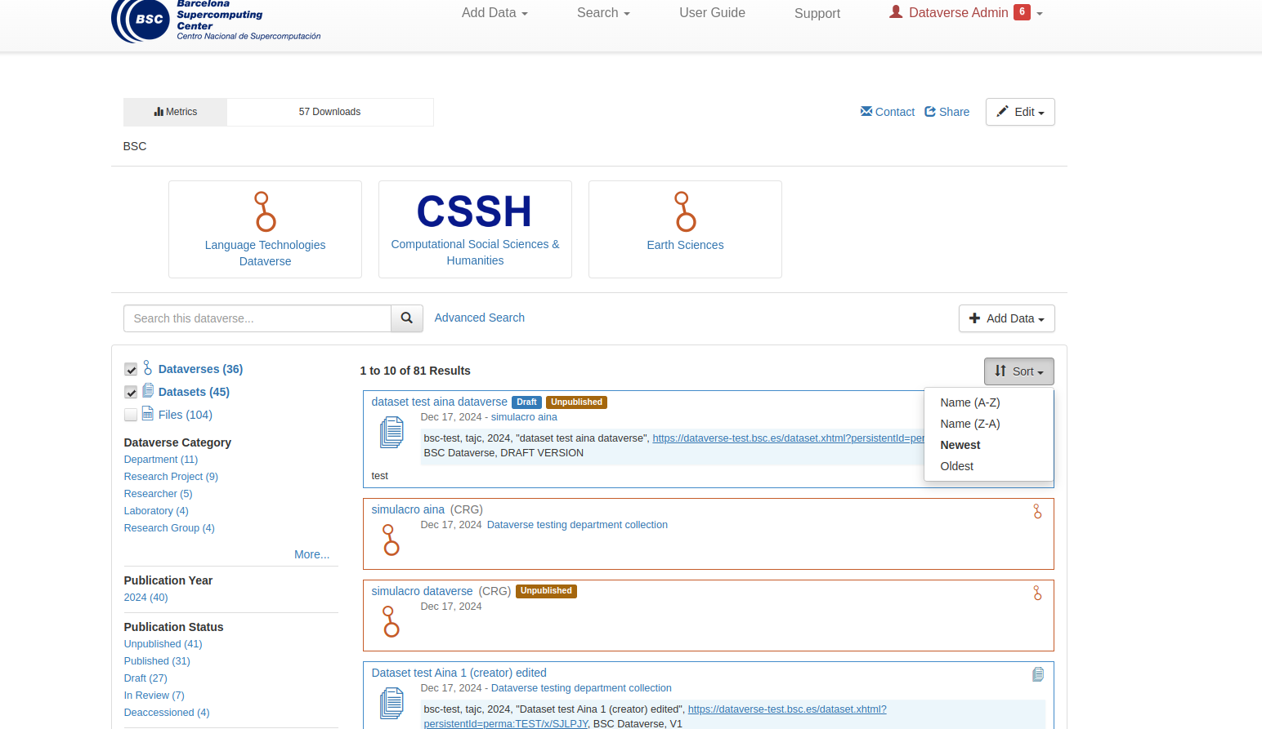Uncheck the Datasets filter checkbox
This screenshot has height=729, width=1262.
[x=131, y=393]
